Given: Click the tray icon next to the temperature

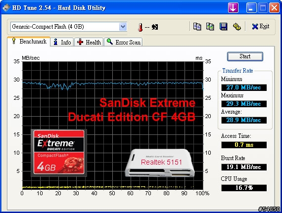Looking at the screenshot, I should (x=155, y=27).
